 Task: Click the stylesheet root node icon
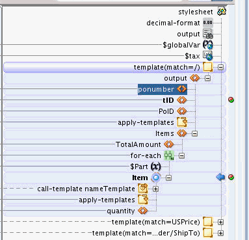(222, 11)
